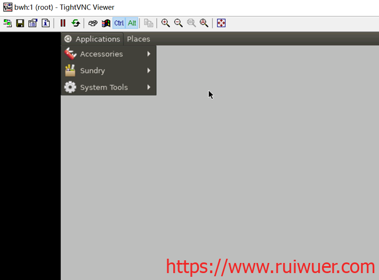Refresh the remote screen
This screenshot has height=280, width=379.
click(76, 23)
